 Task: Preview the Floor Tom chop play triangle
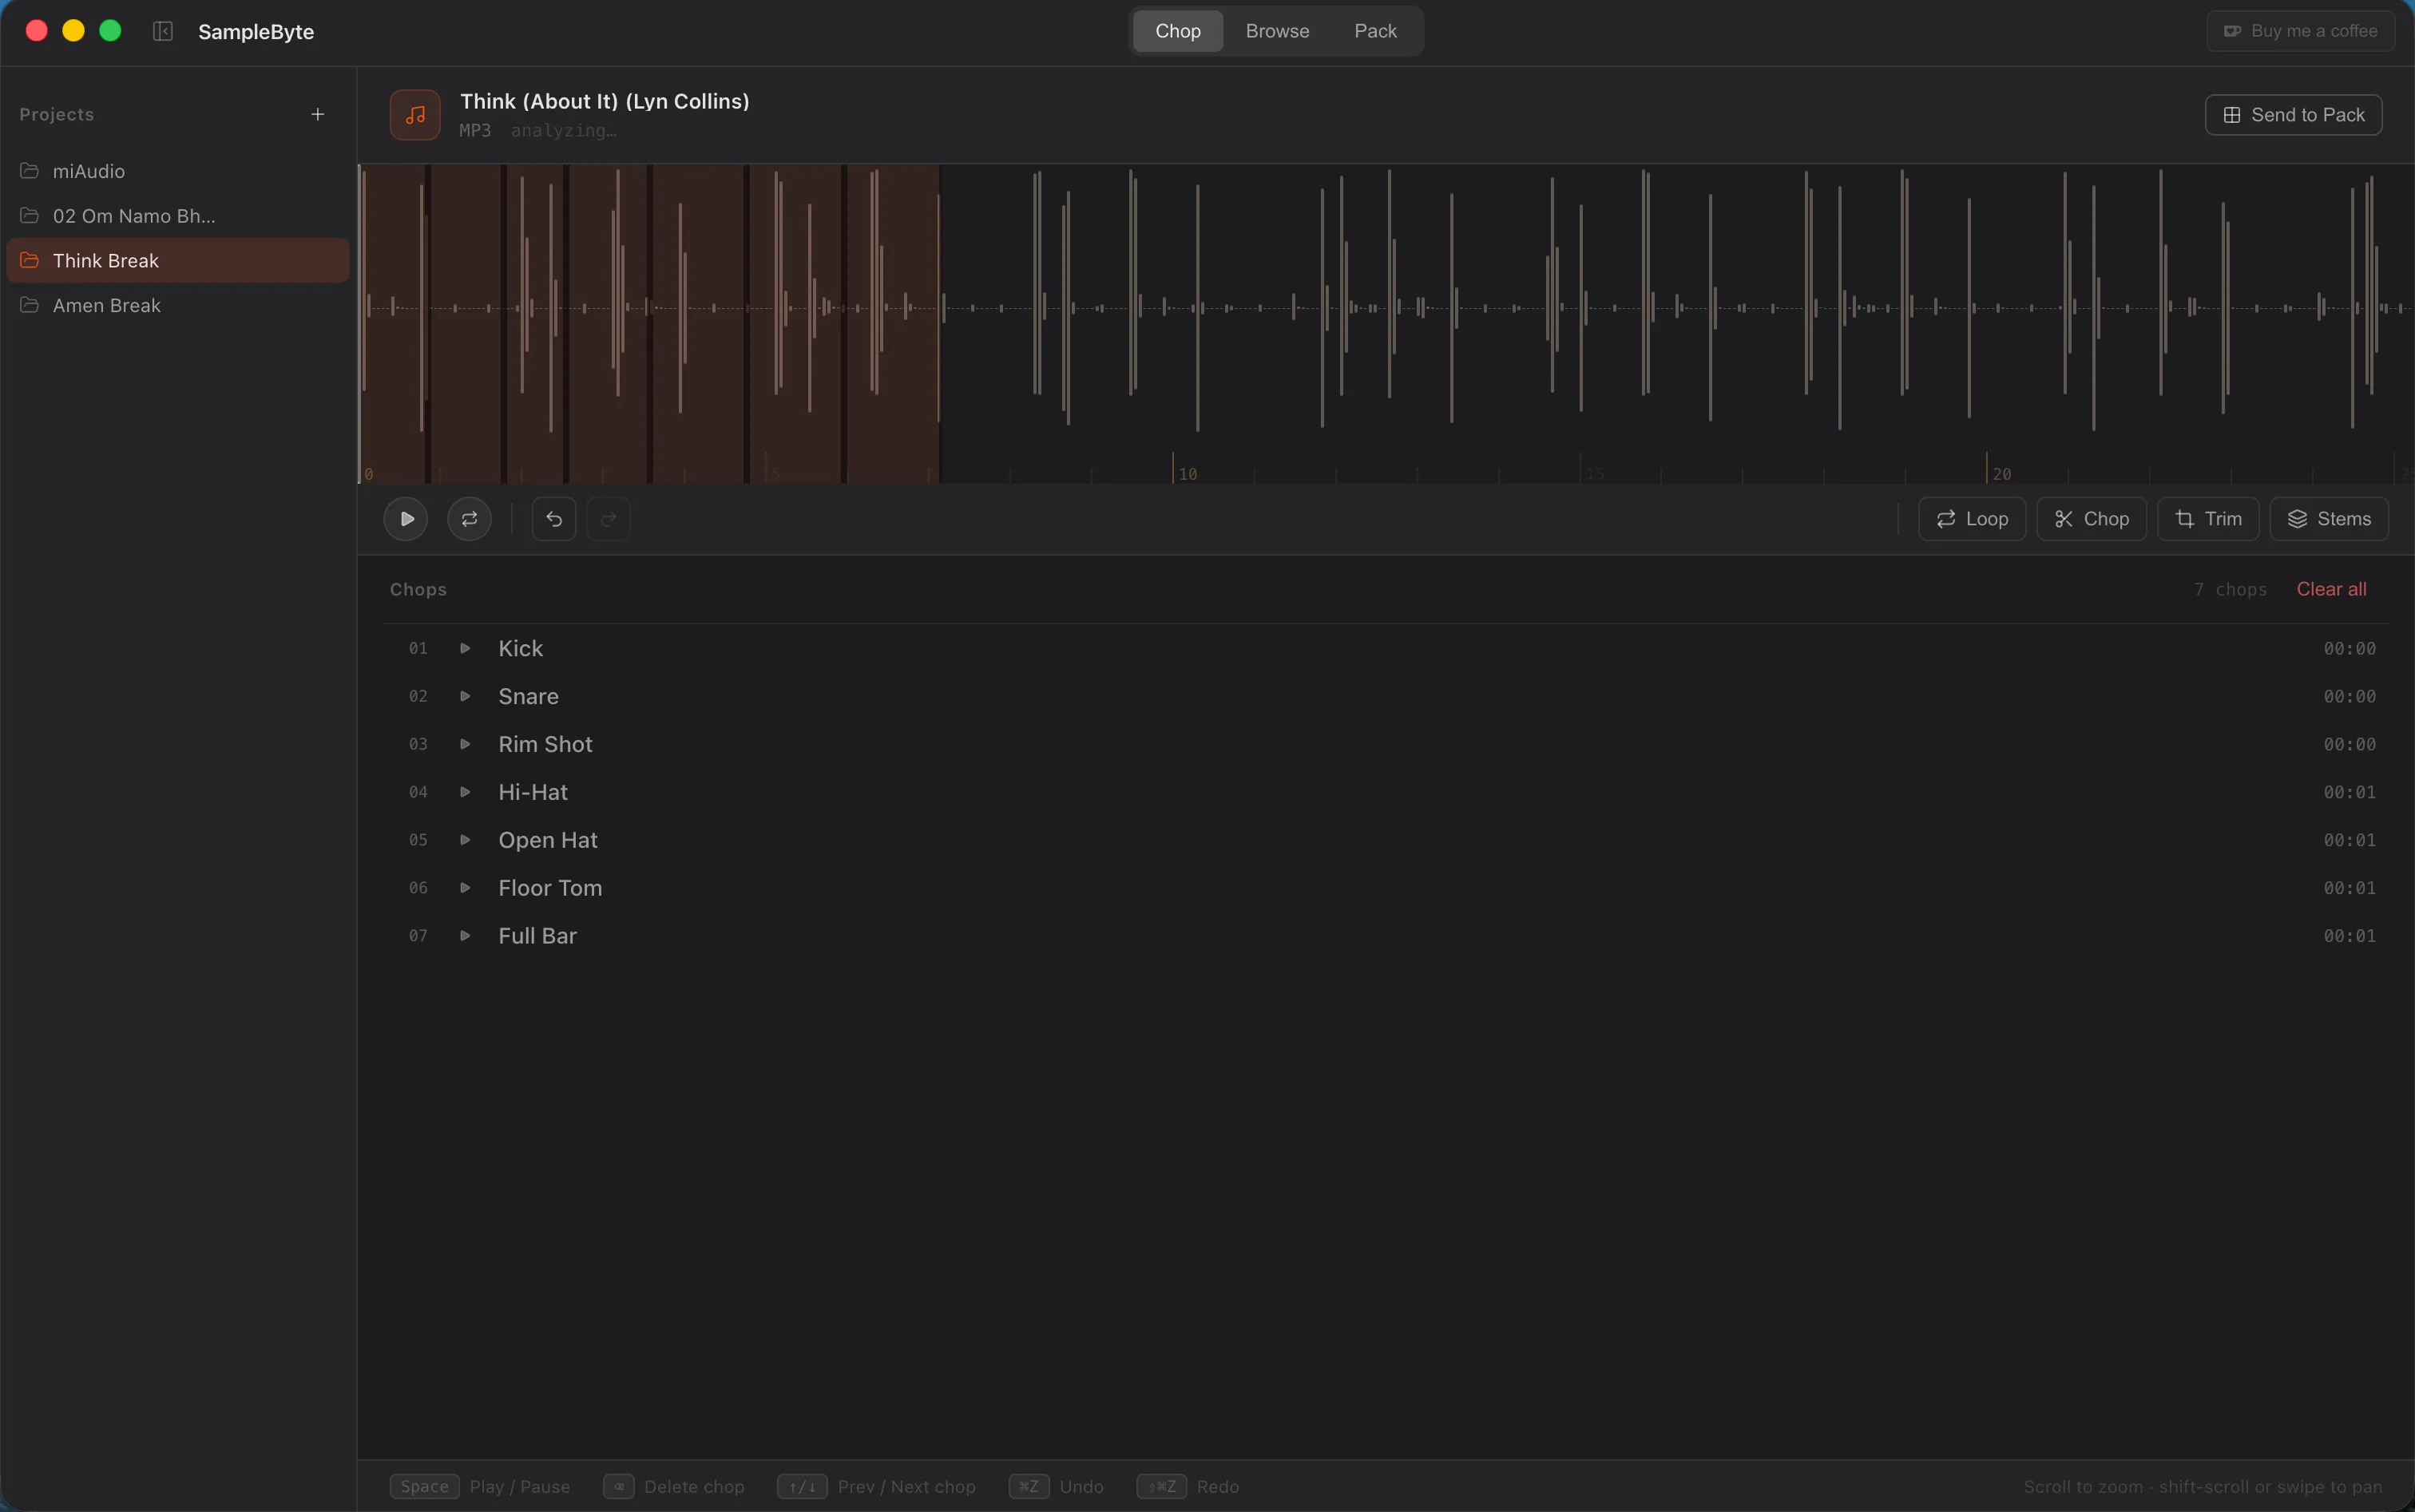coord(466,888)
